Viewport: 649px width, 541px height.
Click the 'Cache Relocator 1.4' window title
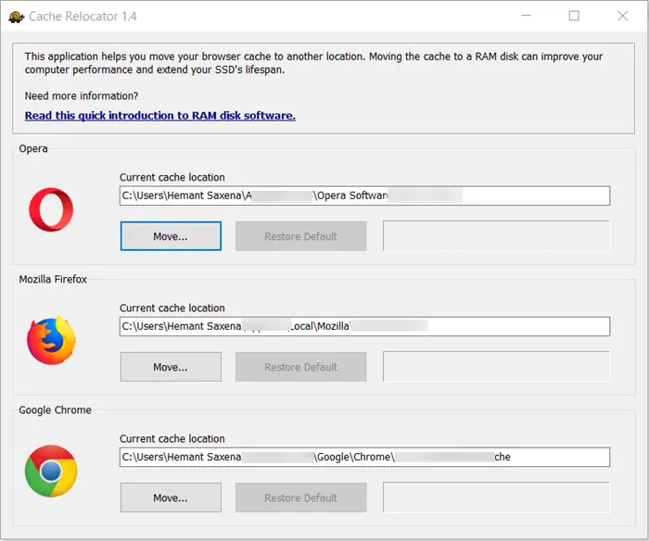pyautogui.click(x=83, y=17)
